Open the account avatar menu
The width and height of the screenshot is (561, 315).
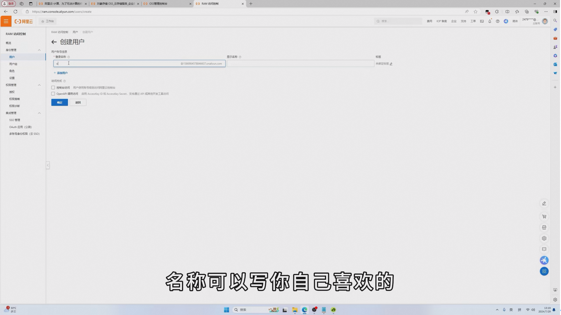point(545,21)
